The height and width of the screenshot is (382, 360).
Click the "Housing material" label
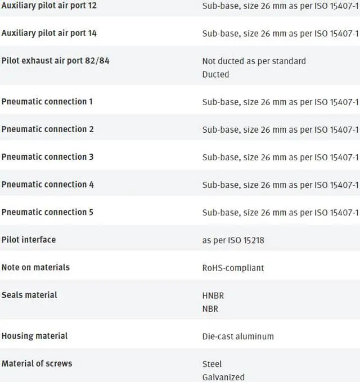tap(34, 336)
